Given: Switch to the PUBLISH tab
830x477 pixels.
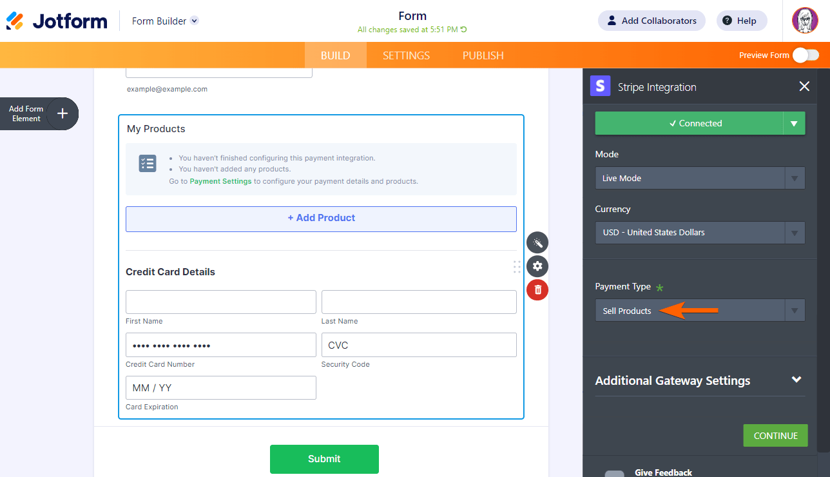Looking at the screenshot, I should pos(483,55).
